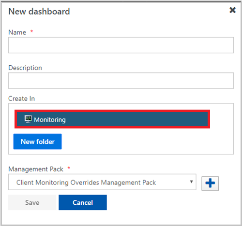Add a new management pack with plus icon

pyautogui.click(x=210, y=184)
